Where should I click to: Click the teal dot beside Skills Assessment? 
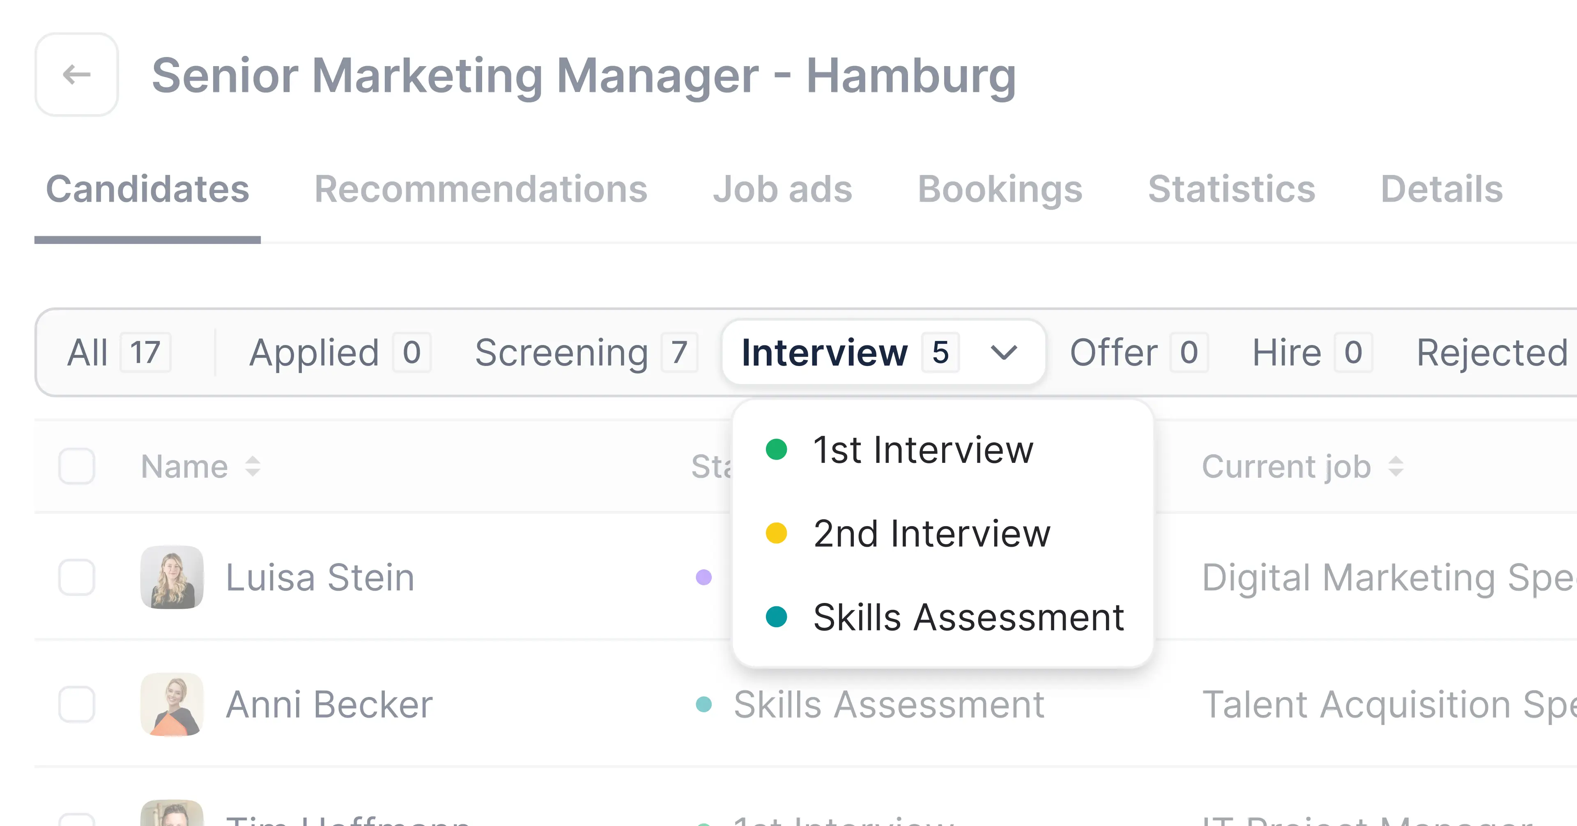coord(776,617)
